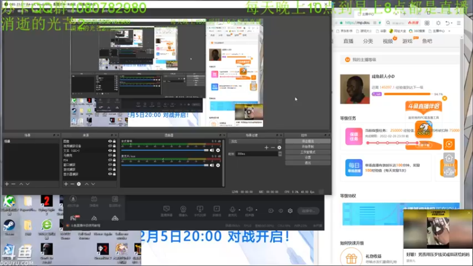Viewport: 473px width, 266px height.
Task: Toggle visibility eye for 文本 (GDI+) source
Action: point(110,151)
